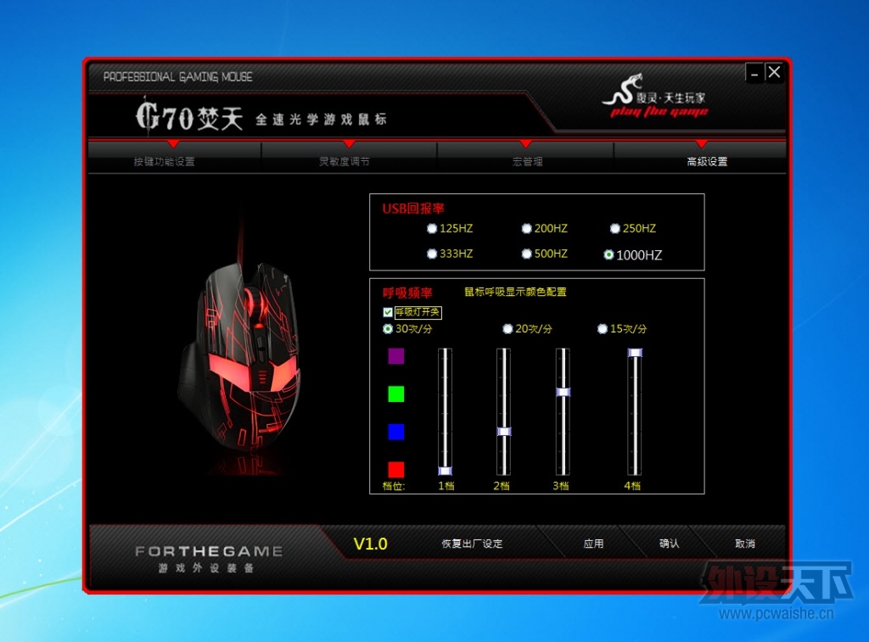Close the G70 settings window
Viewport: 869px width, 642px height.
coord(774,72)
